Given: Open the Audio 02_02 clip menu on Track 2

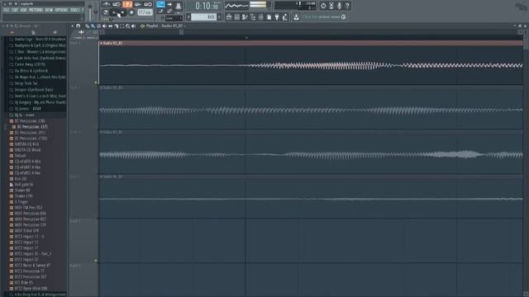Looking at the screenshot, I should 101,87.
